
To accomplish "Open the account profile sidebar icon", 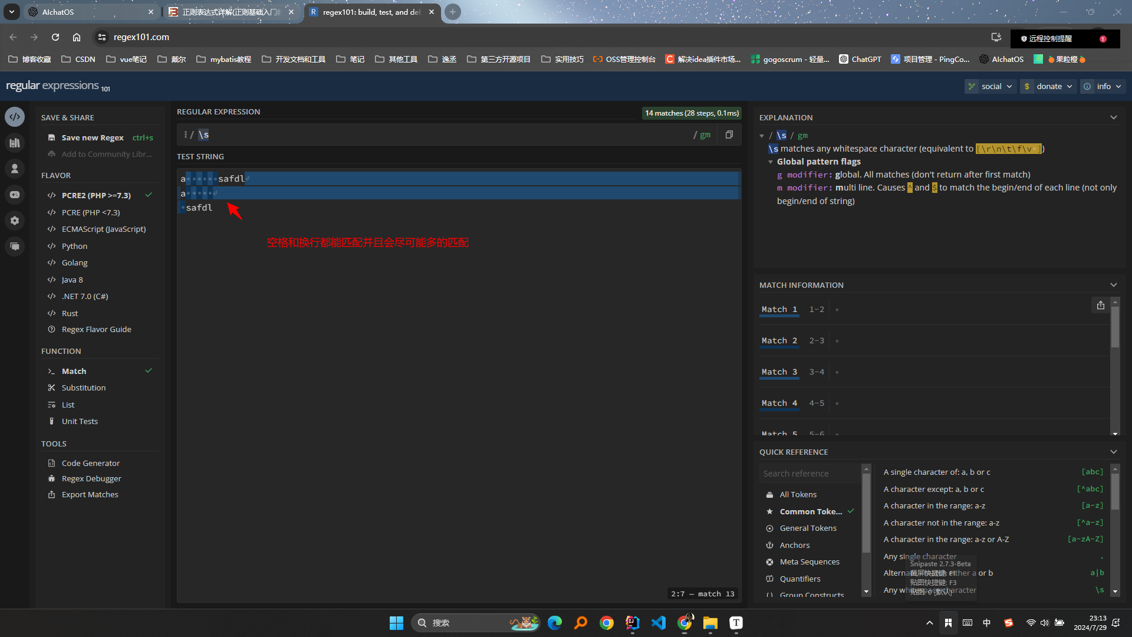I will tap(15, 169).
